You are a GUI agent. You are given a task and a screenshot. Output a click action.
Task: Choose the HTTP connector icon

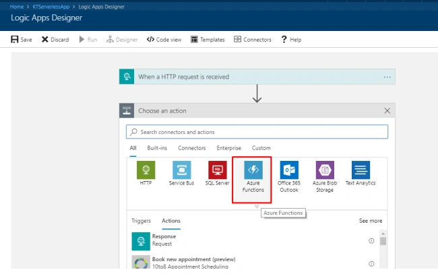click(x=146, y=170)
